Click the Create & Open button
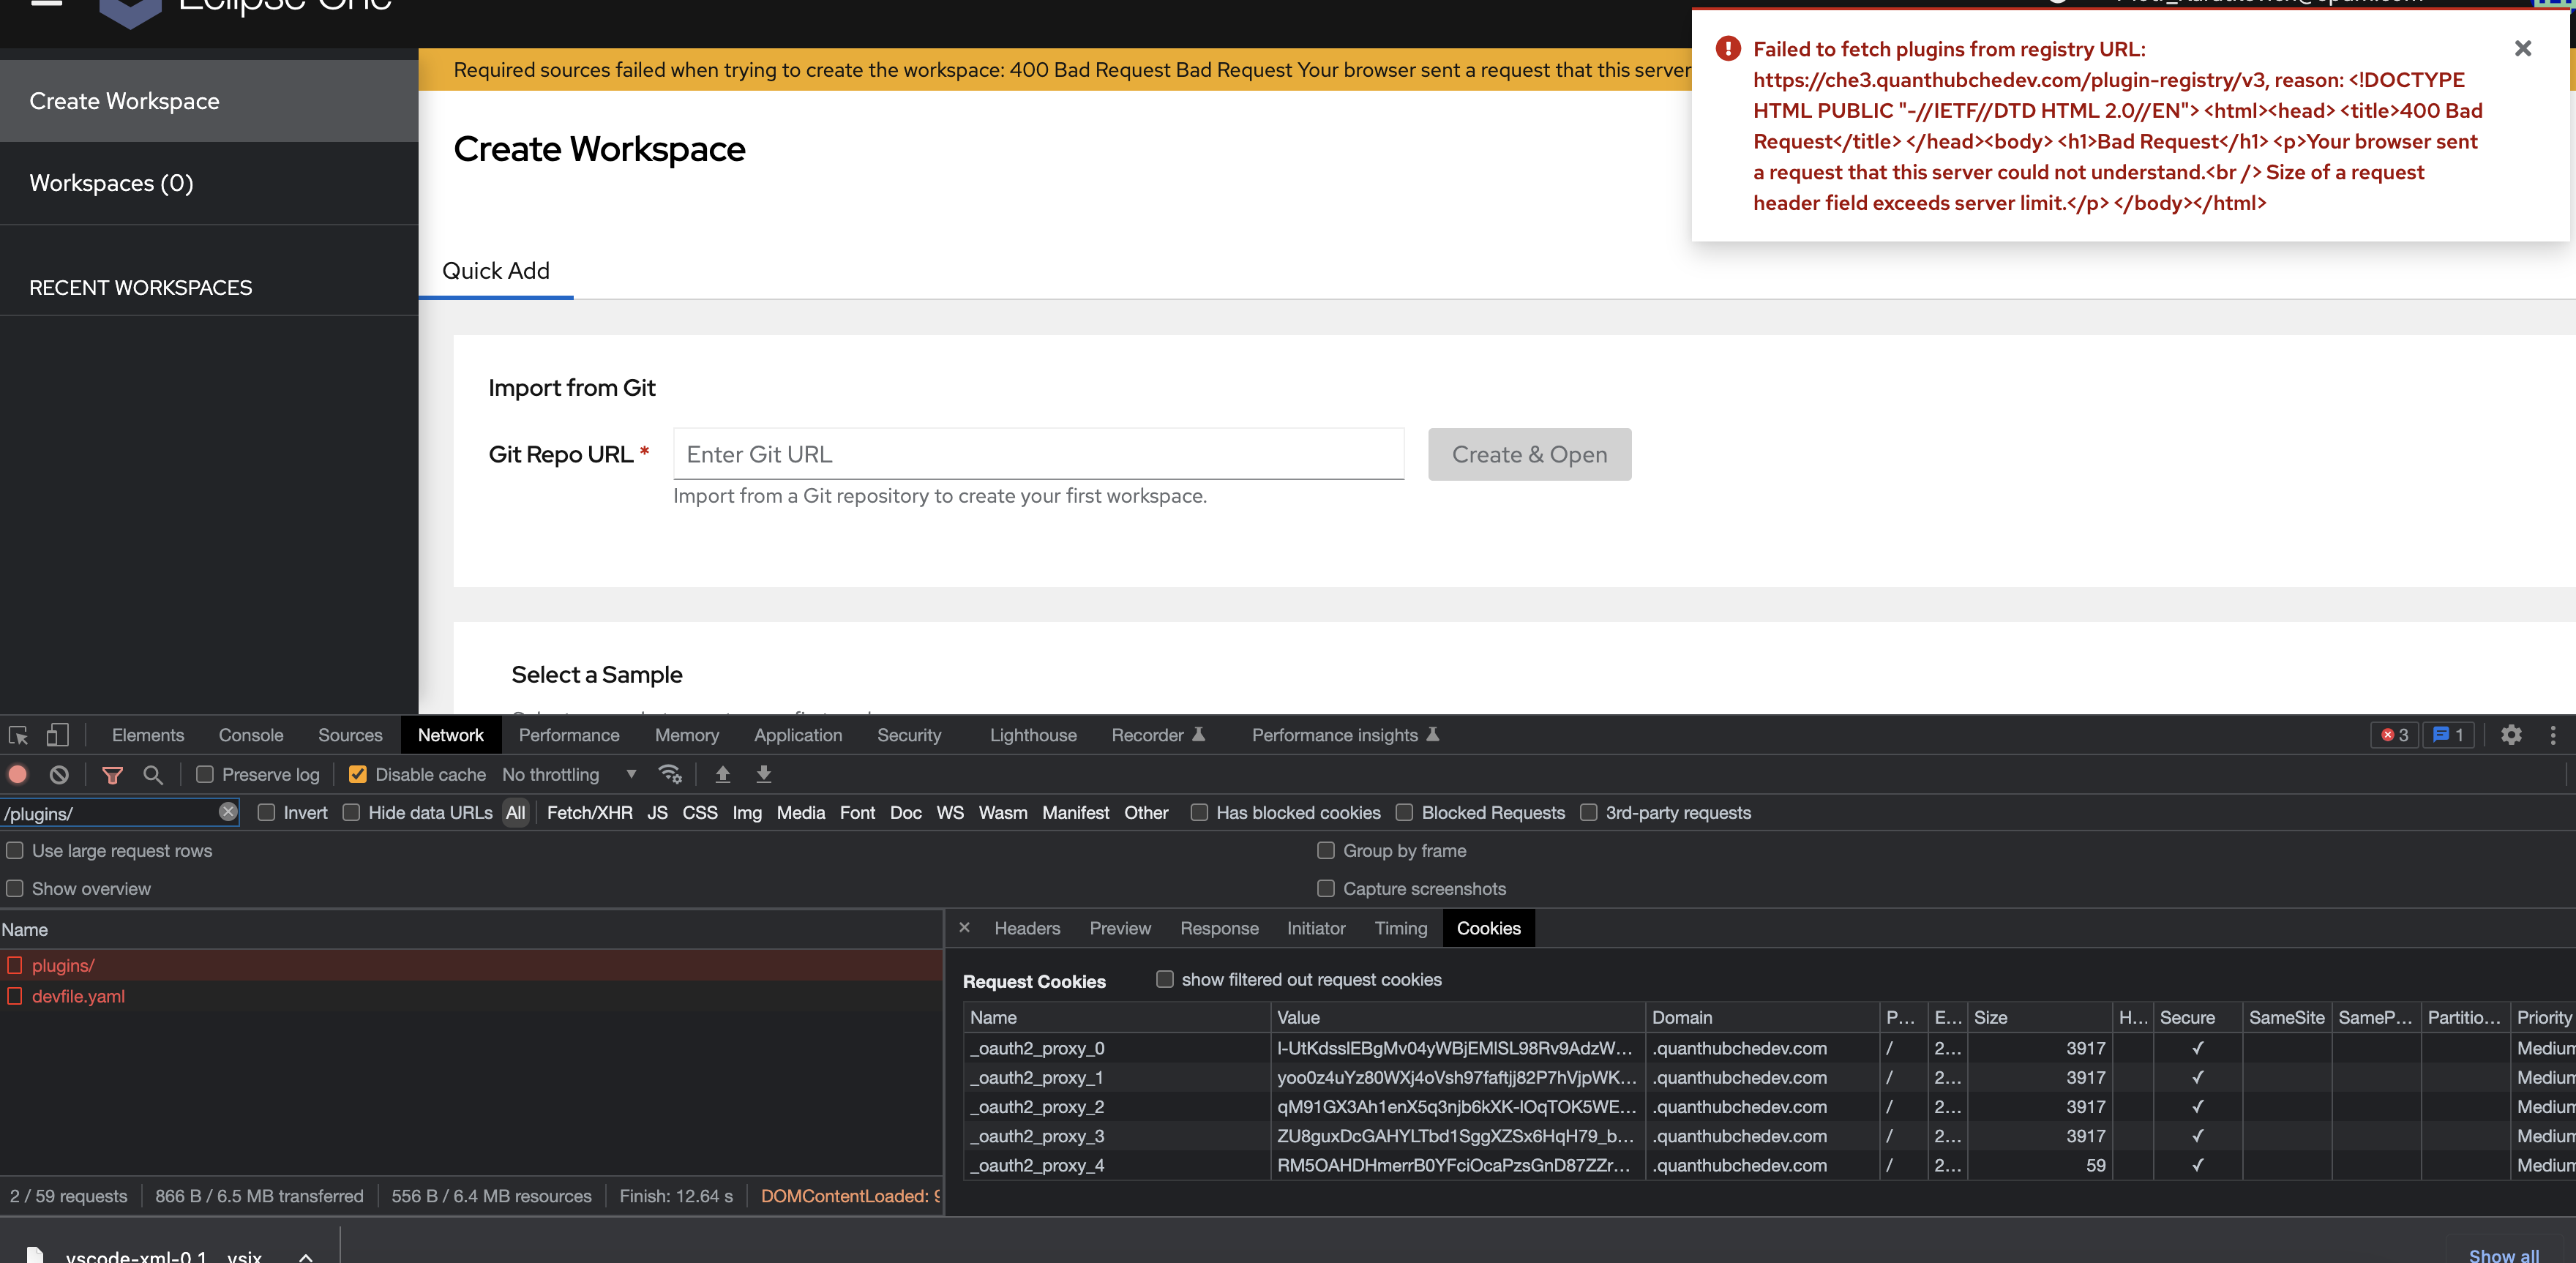 click(x=1529, y=454)
